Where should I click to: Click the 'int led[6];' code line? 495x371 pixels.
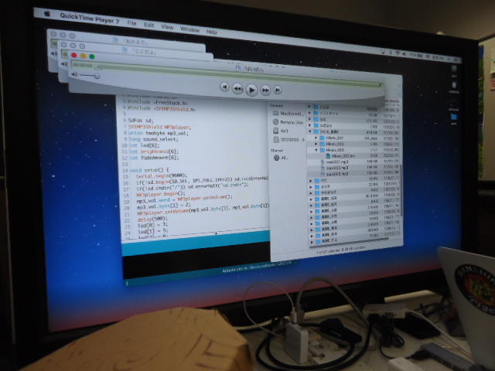[145, 145]
